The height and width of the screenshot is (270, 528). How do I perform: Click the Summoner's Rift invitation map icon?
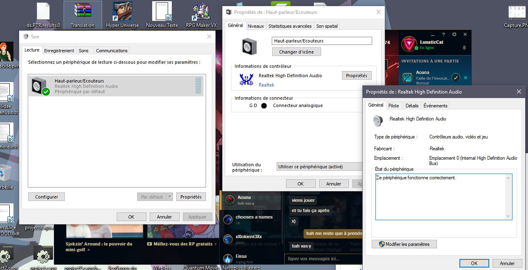(x=407, y=78)
